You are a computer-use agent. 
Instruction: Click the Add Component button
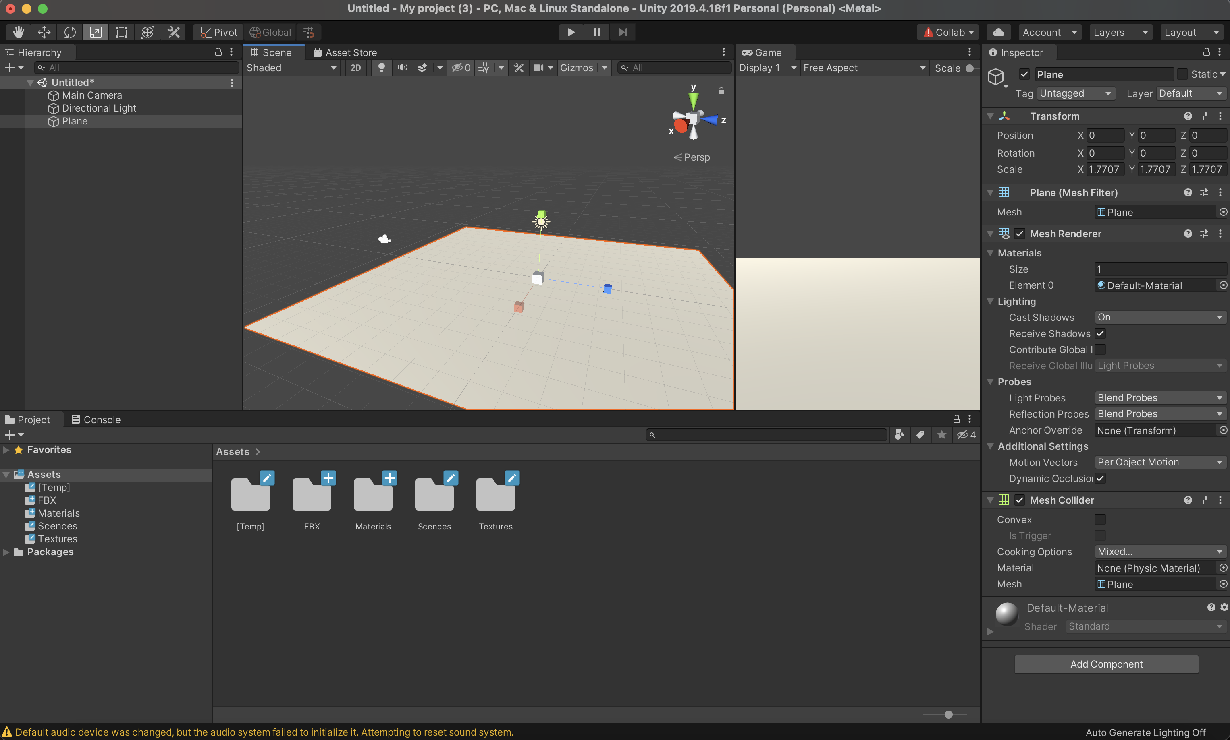1106,664
